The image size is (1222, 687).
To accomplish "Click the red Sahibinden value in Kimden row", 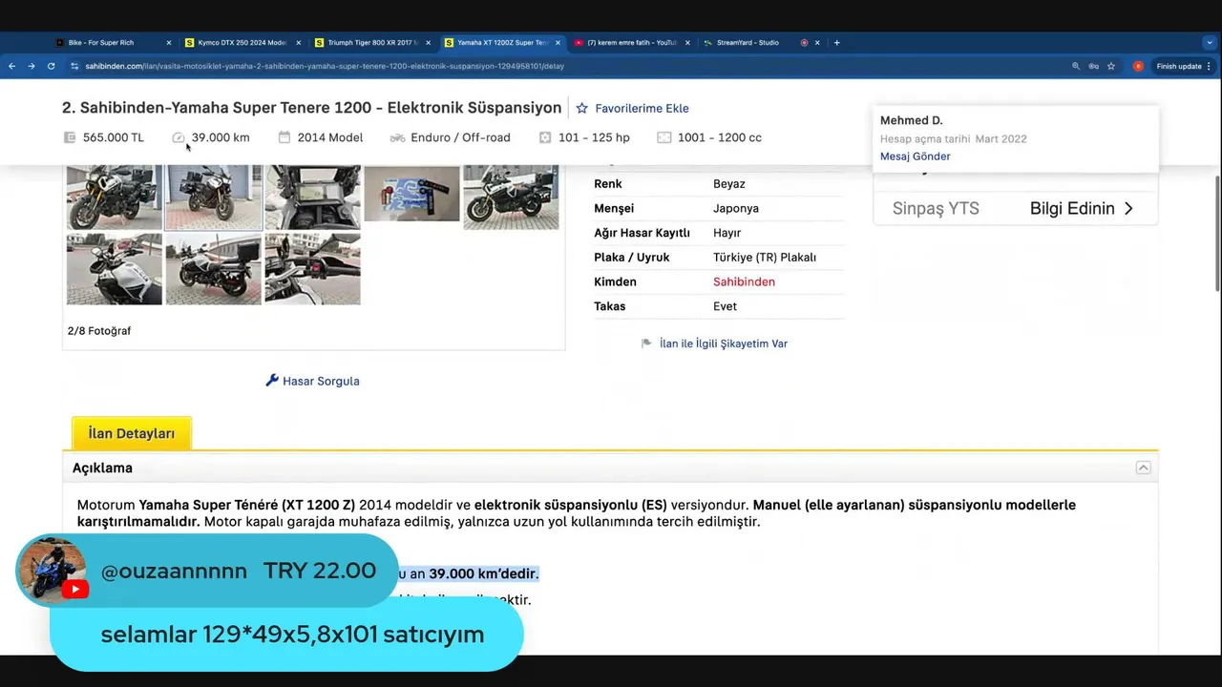I will (x=744, y=281).
